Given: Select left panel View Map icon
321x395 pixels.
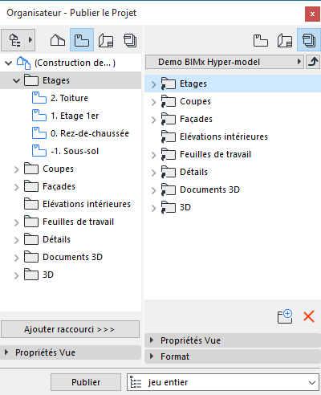Looking at the screenshot, I should pyautogui.click(x=82, y=40).
